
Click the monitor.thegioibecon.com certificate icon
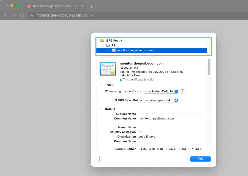pyautogui.click(x=114, y=50)
